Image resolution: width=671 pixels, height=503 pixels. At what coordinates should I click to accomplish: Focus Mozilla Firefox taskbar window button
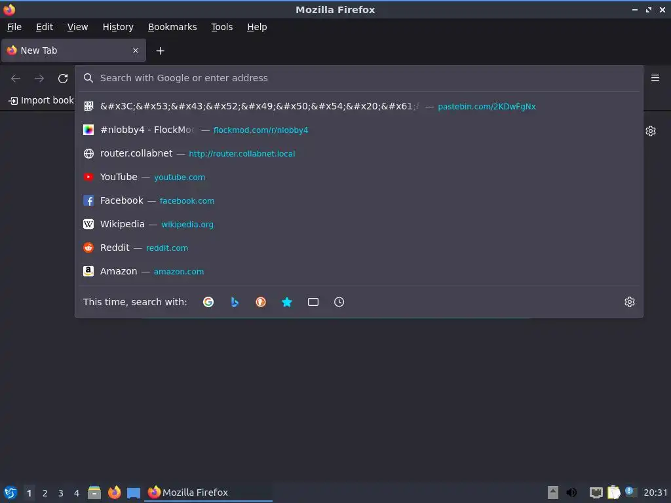click(x=209, y=493)
